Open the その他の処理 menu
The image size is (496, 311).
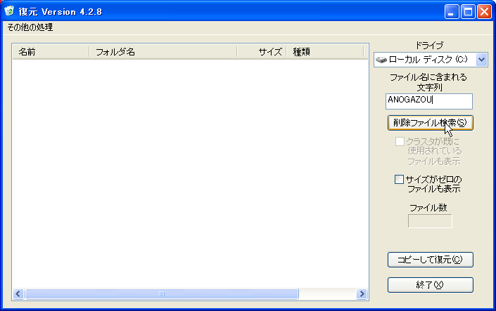pyautogui.click(x=30, y=27)
